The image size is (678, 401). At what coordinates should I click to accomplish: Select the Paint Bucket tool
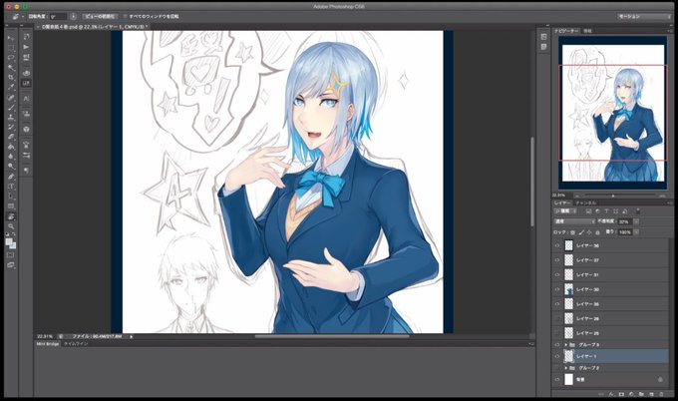click(11, 147)
